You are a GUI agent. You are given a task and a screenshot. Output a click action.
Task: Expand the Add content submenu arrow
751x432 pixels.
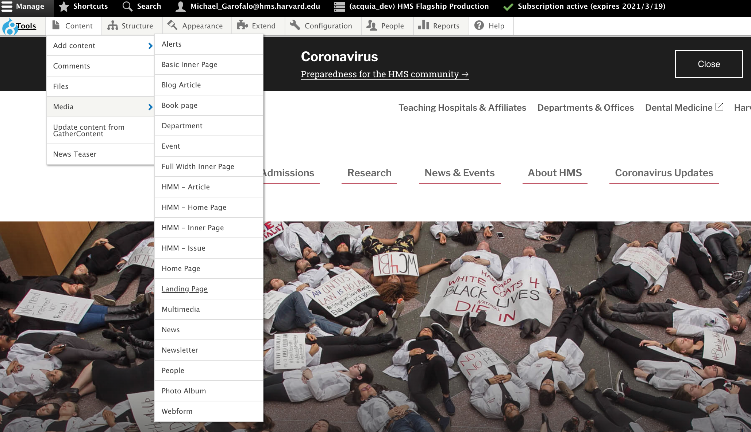tap(150, 46)
